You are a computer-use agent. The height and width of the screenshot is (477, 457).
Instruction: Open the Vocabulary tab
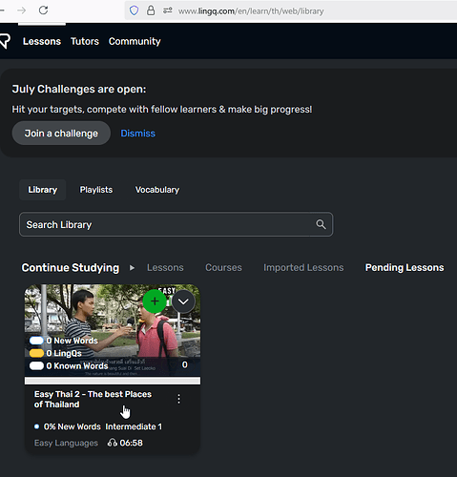[157, 190]
